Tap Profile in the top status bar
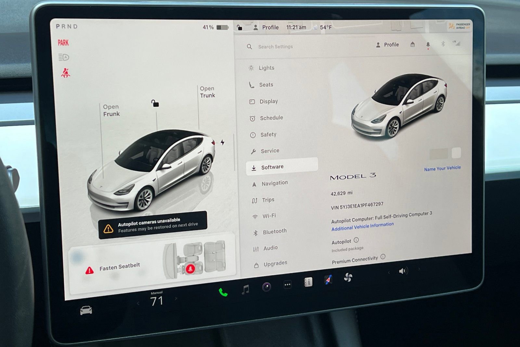This screenshot has height=347, width=520. point(266,28)
